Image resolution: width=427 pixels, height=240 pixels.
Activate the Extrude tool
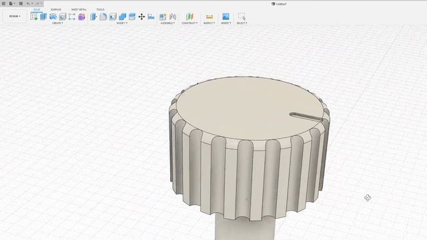[x=43, y=17]
